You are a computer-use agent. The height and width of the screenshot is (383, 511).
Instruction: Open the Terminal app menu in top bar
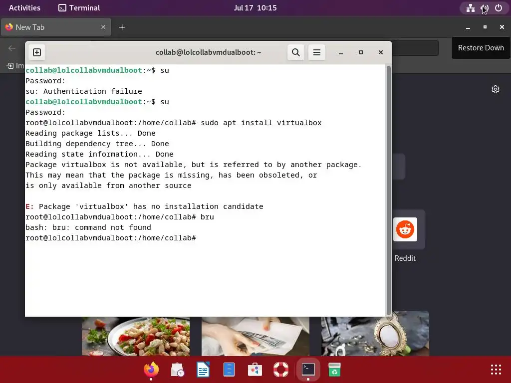(x=79, y=8)
